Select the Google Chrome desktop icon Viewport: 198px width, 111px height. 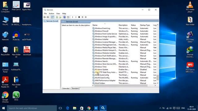pyautogui.click(x=5, y=97)
